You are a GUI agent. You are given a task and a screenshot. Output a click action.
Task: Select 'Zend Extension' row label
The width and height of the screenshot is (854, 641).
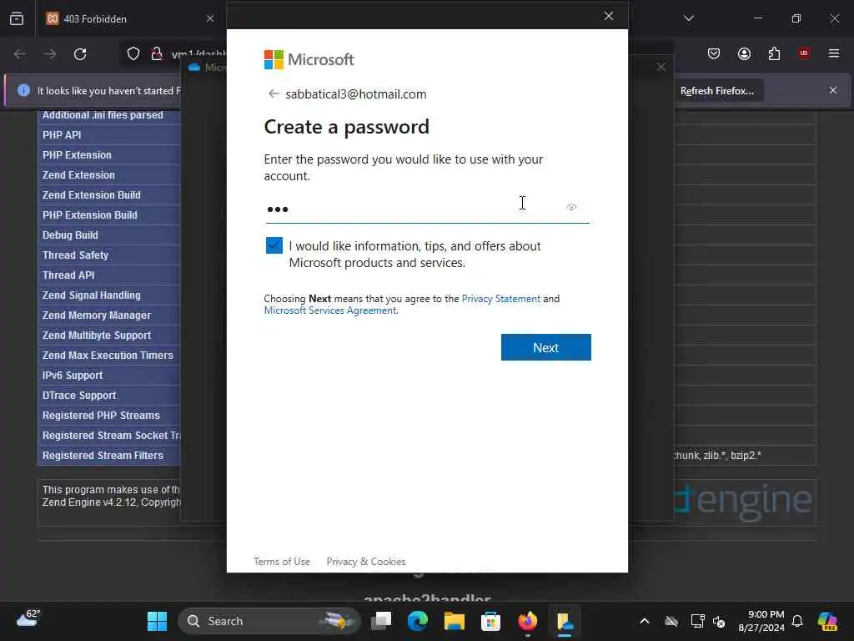tap(78, 175)
